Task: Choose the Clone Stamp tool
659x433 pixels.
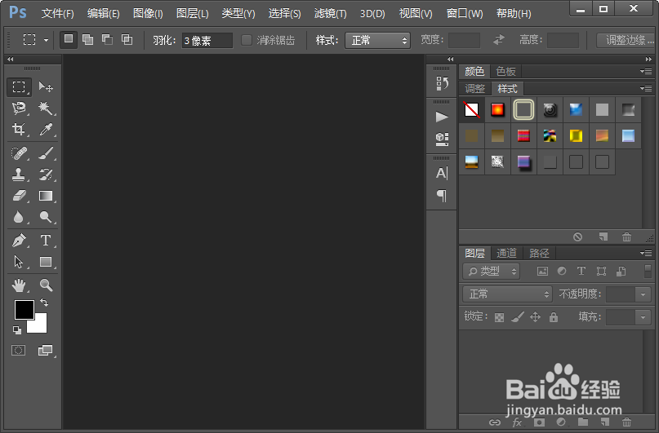Action: coord(19,175)
